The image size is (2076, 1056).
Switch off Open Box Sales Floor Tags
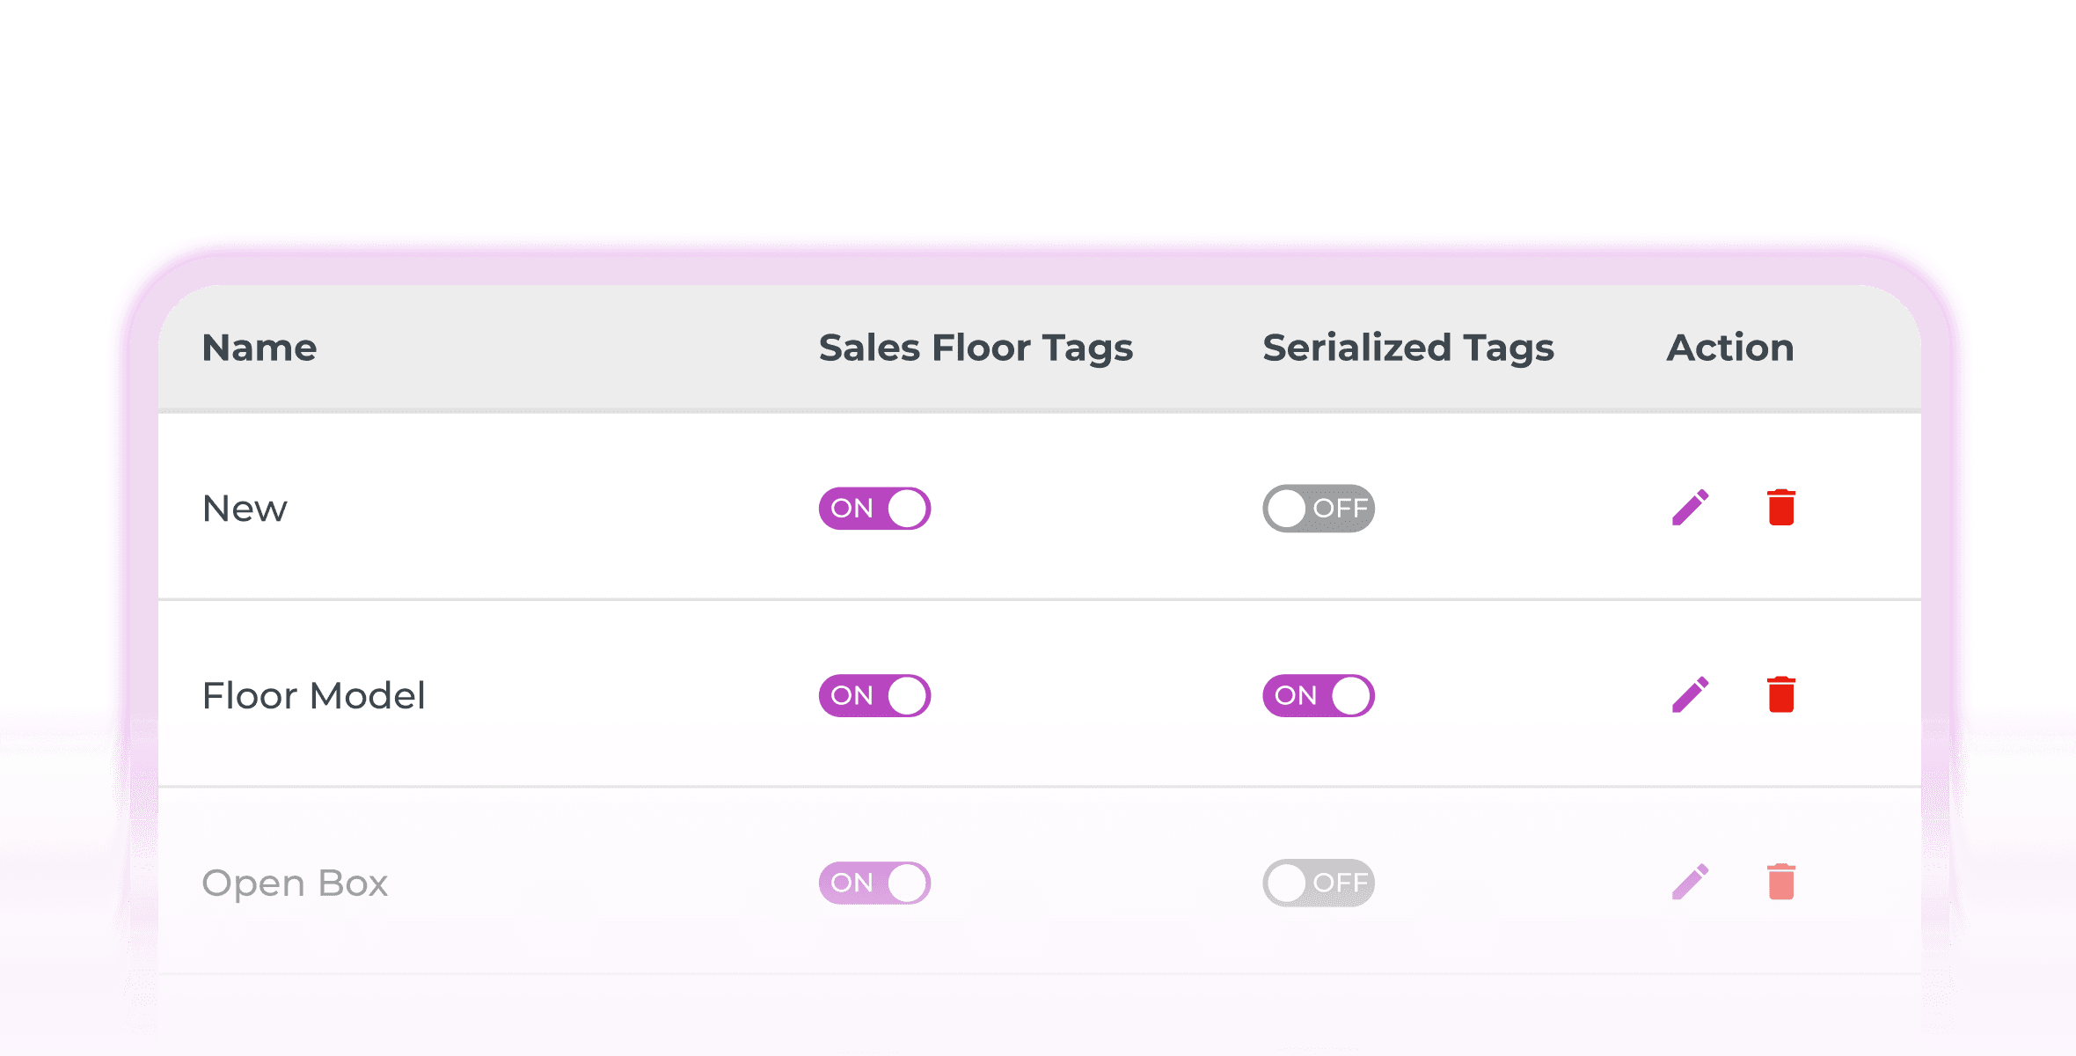click(874, 883)
